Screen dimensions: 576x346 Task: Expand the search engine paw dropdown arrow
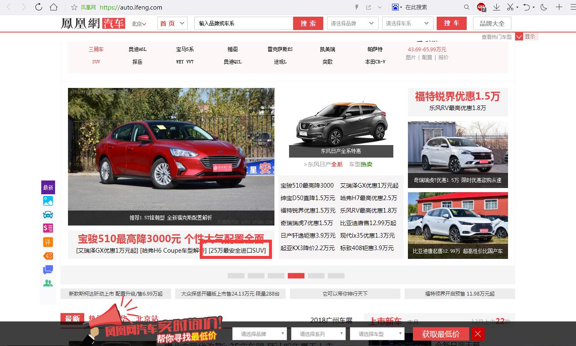click(401, 7)
